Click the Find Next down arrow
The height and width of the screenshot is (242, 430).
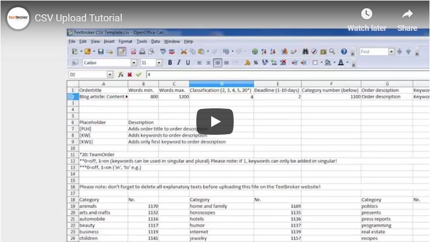(x=400, y=52)
